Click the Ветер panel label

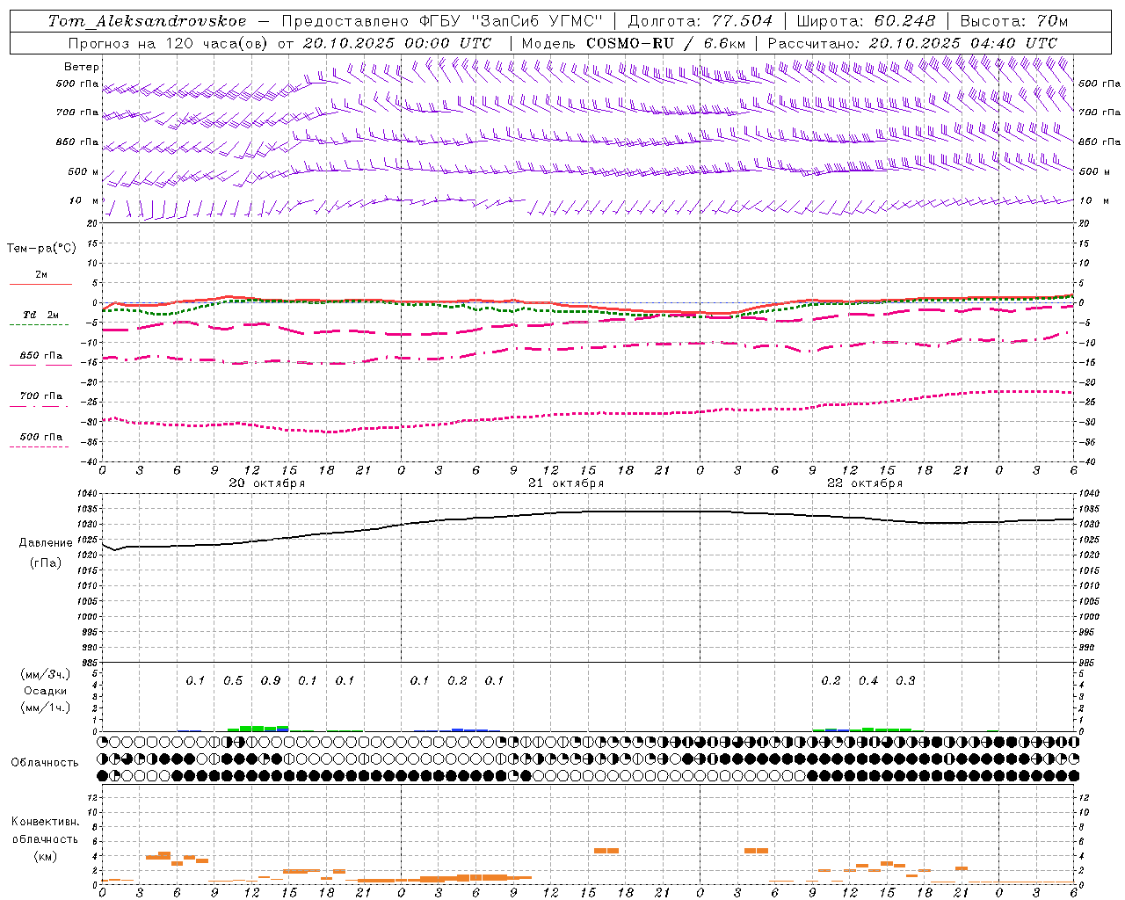point(82,67)
